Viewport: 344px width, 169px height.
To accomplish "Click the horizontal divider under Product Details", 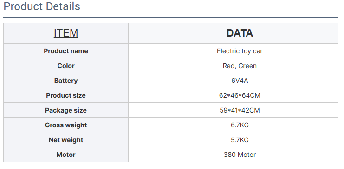I will 171,18.
